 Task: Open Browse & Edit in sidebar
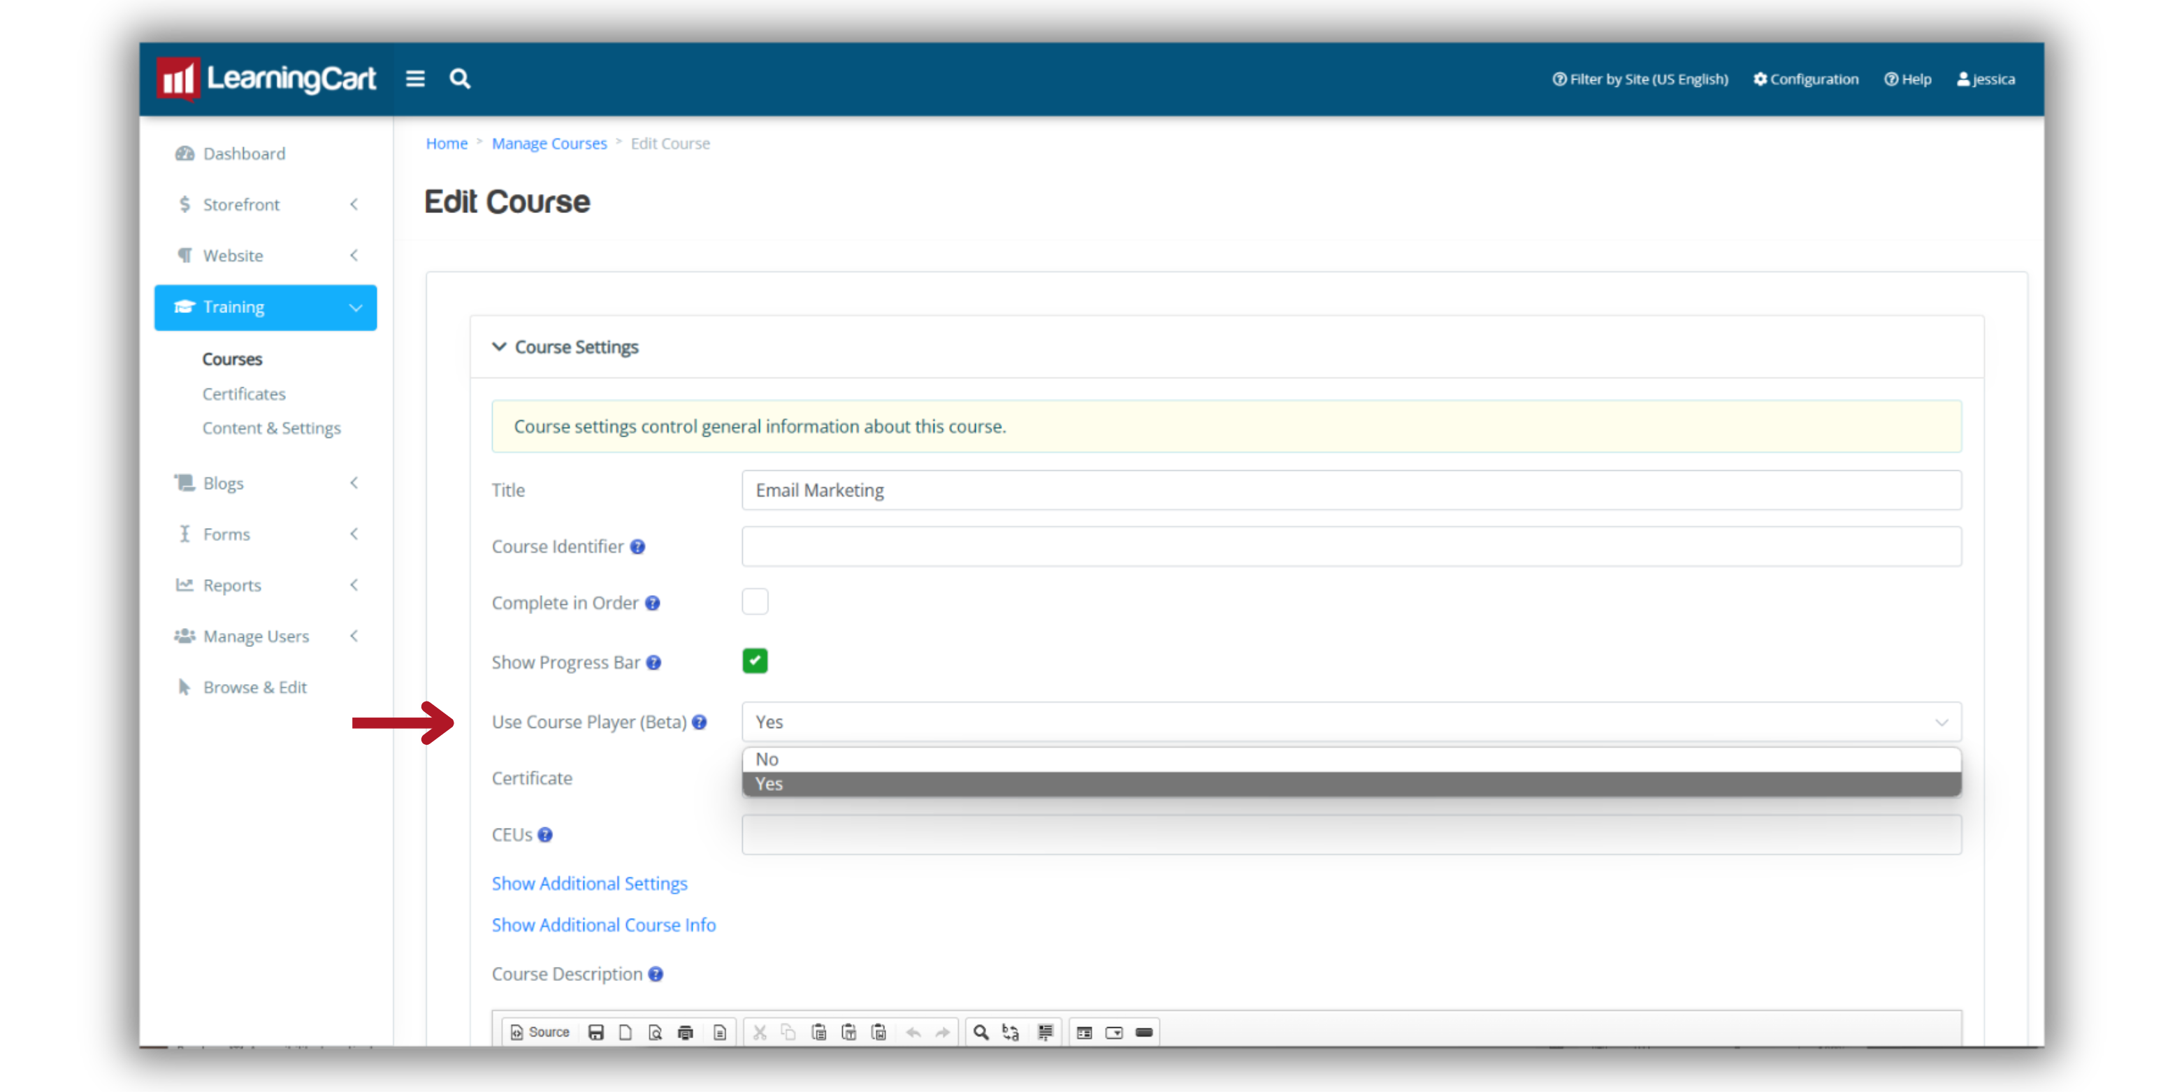[x=242, y=687]
